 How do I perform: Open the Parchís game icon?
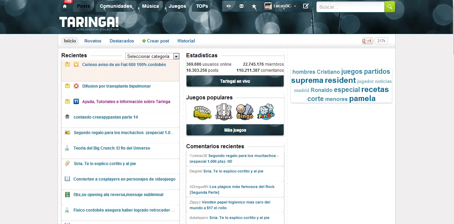(x=266, y=112)
